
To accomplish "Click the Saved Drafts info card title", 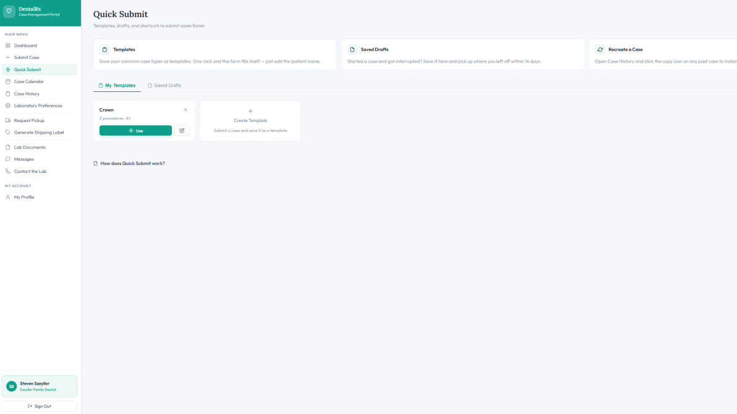I will point(375,50).
